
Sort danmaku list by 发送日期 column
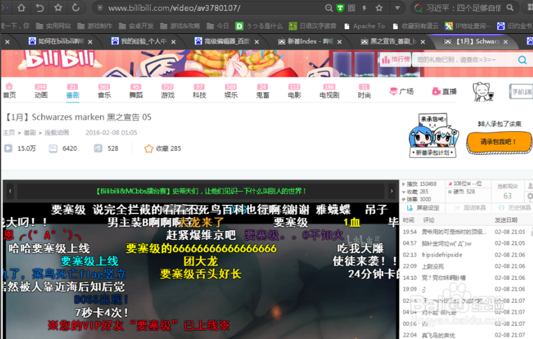coord(506,220)
